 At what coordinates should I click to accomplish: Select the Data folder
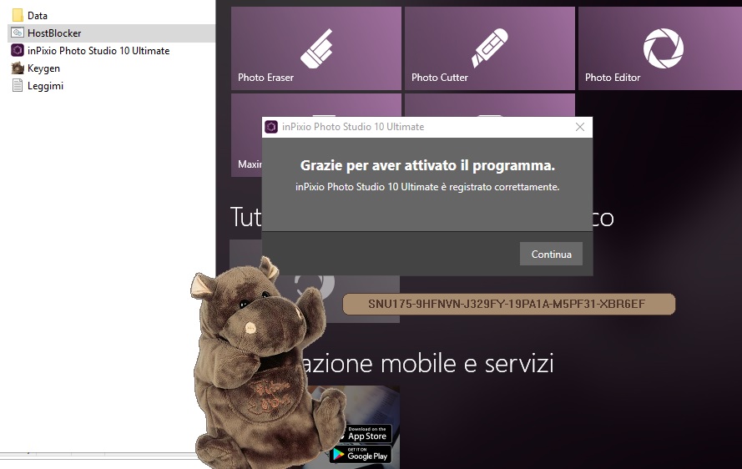click(x=38, y=16)
